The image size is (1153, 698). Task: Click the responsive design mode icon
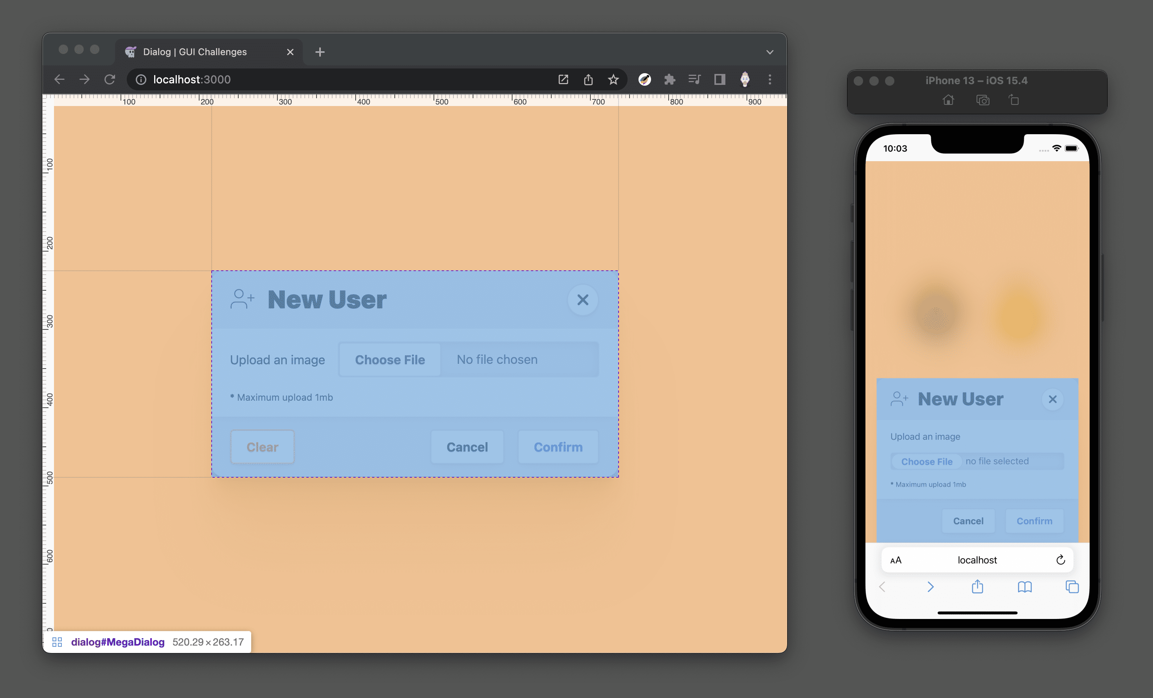pos(719,79)
